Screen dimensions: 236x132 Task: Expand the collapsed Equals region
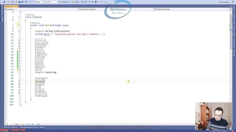tap(19, 49)
